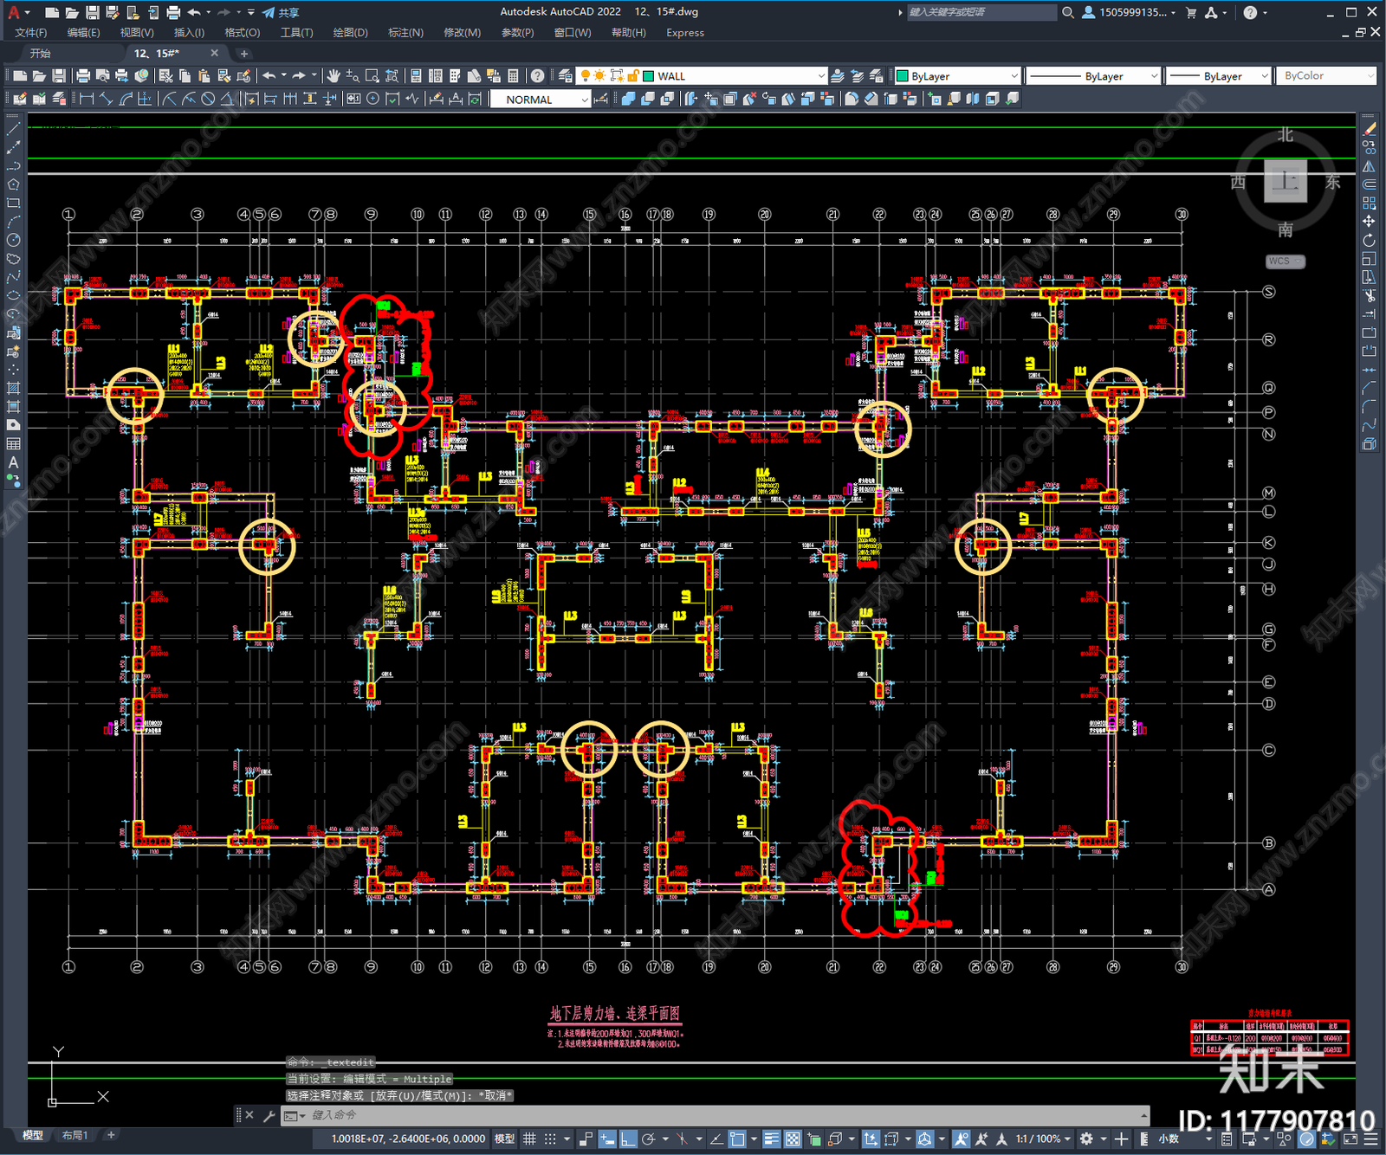This screenshot has height=1155, width=1386.
Task: Select the Diameter dimension tool
Action: click(x=208, y=99)
